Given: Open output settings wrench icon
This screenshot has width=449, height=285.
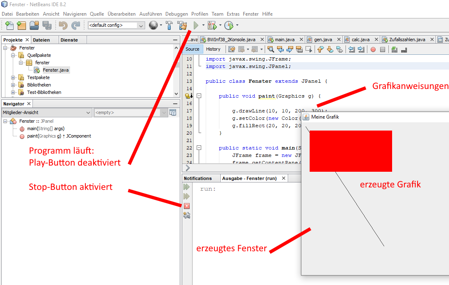Looking at the screenshot, I should pyautogui.click(x=187, y=215).
